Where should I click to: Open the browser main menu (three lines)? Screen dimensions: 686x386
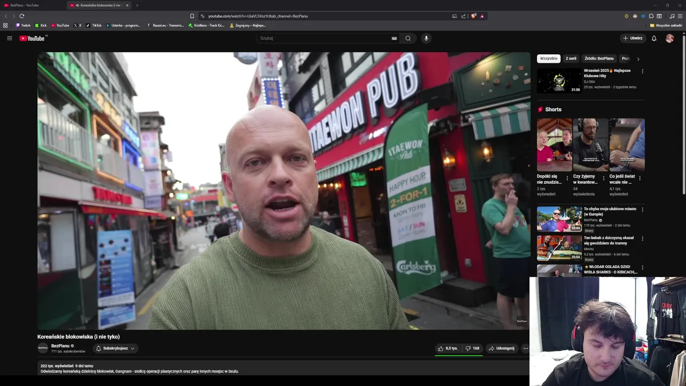680,16
